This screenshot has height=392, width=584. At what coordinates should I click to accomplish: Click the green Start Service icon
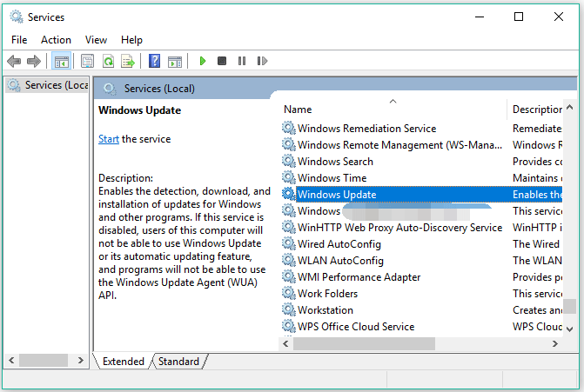click(x=203, y=61)
